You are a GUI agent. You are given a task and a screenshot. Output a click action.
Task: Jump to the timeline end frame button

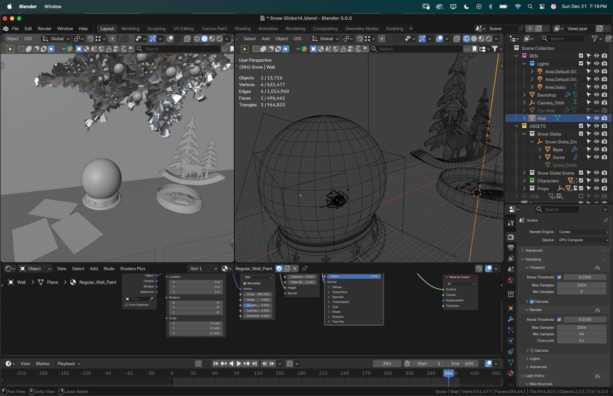click(x=255, y=363)
